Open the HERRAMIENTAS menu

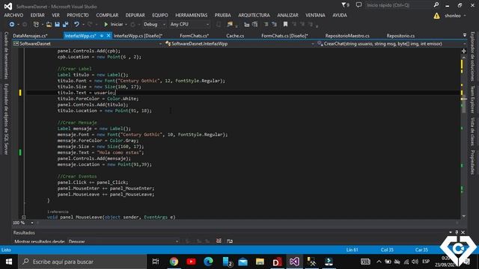tap(191, 15)
